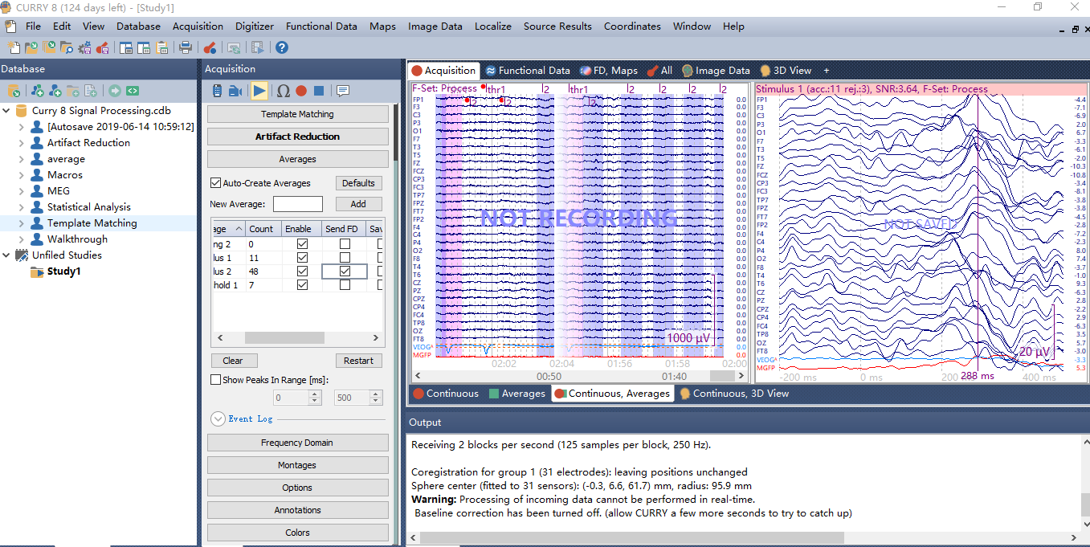1090x547 pixels.
Task: Click the New Average input field
Action: tap(297, 204)
